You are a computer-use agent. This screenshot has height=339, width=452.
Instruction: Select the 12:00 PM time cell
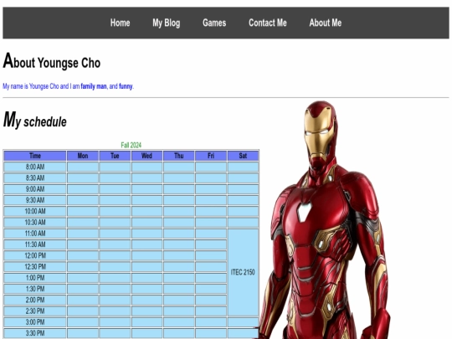(35, 255)
